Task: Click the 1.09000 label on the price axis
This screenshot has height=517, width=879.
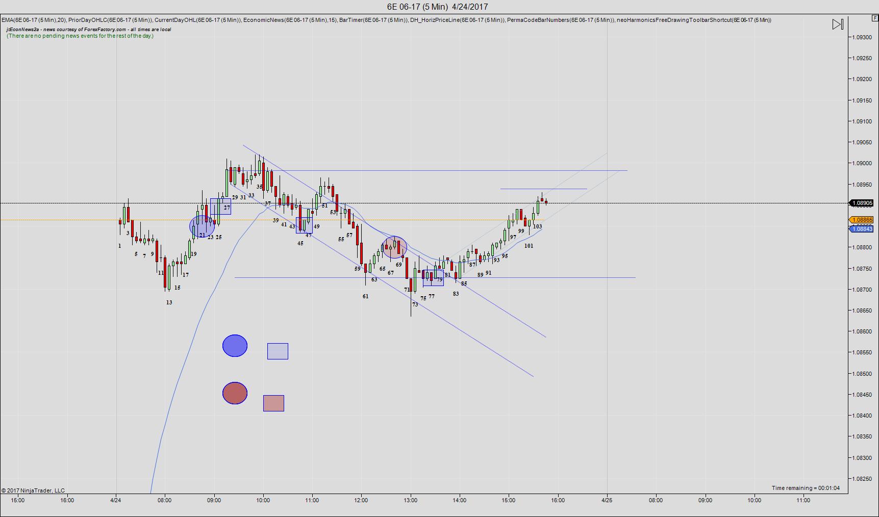Action: click(x=861, y=163)
